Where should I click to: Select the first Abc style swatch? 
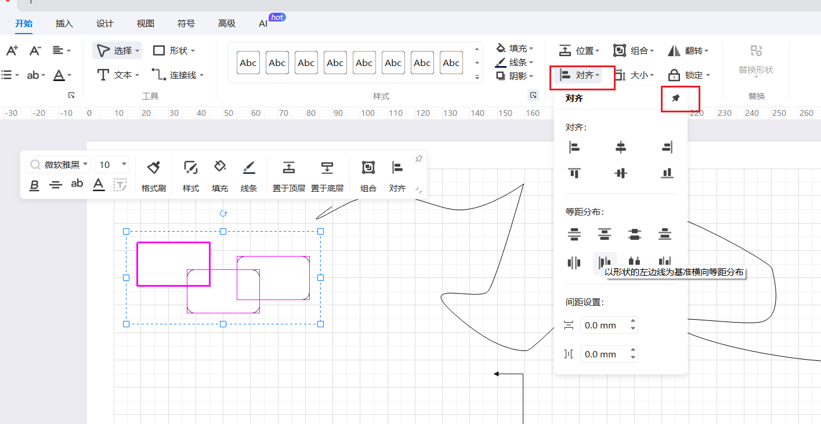(248, 63)
